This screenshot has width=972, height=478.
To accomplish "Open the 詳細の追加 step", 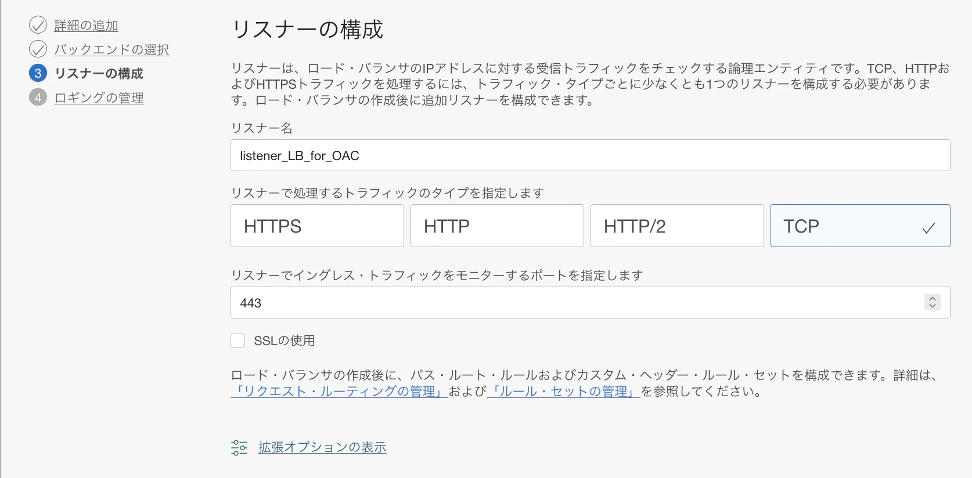I will click(x=86, y=26).
